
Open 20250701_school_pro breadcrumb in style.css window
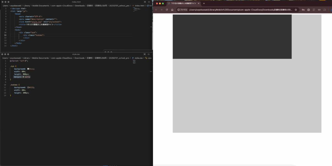(x=119, y=58)
